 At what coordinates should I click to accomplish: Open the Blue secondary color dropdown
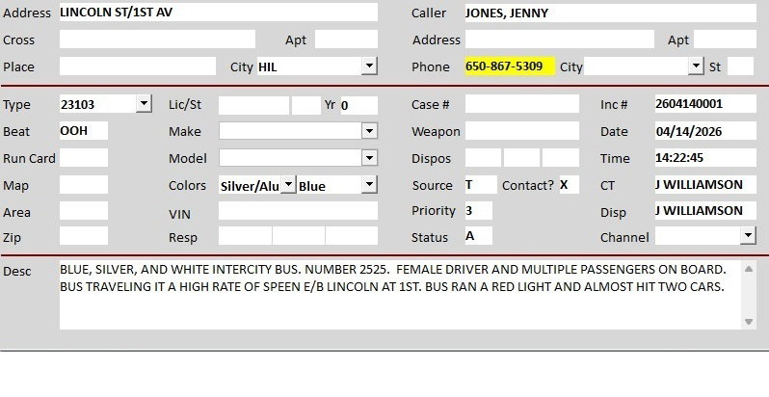pos(369,185)
